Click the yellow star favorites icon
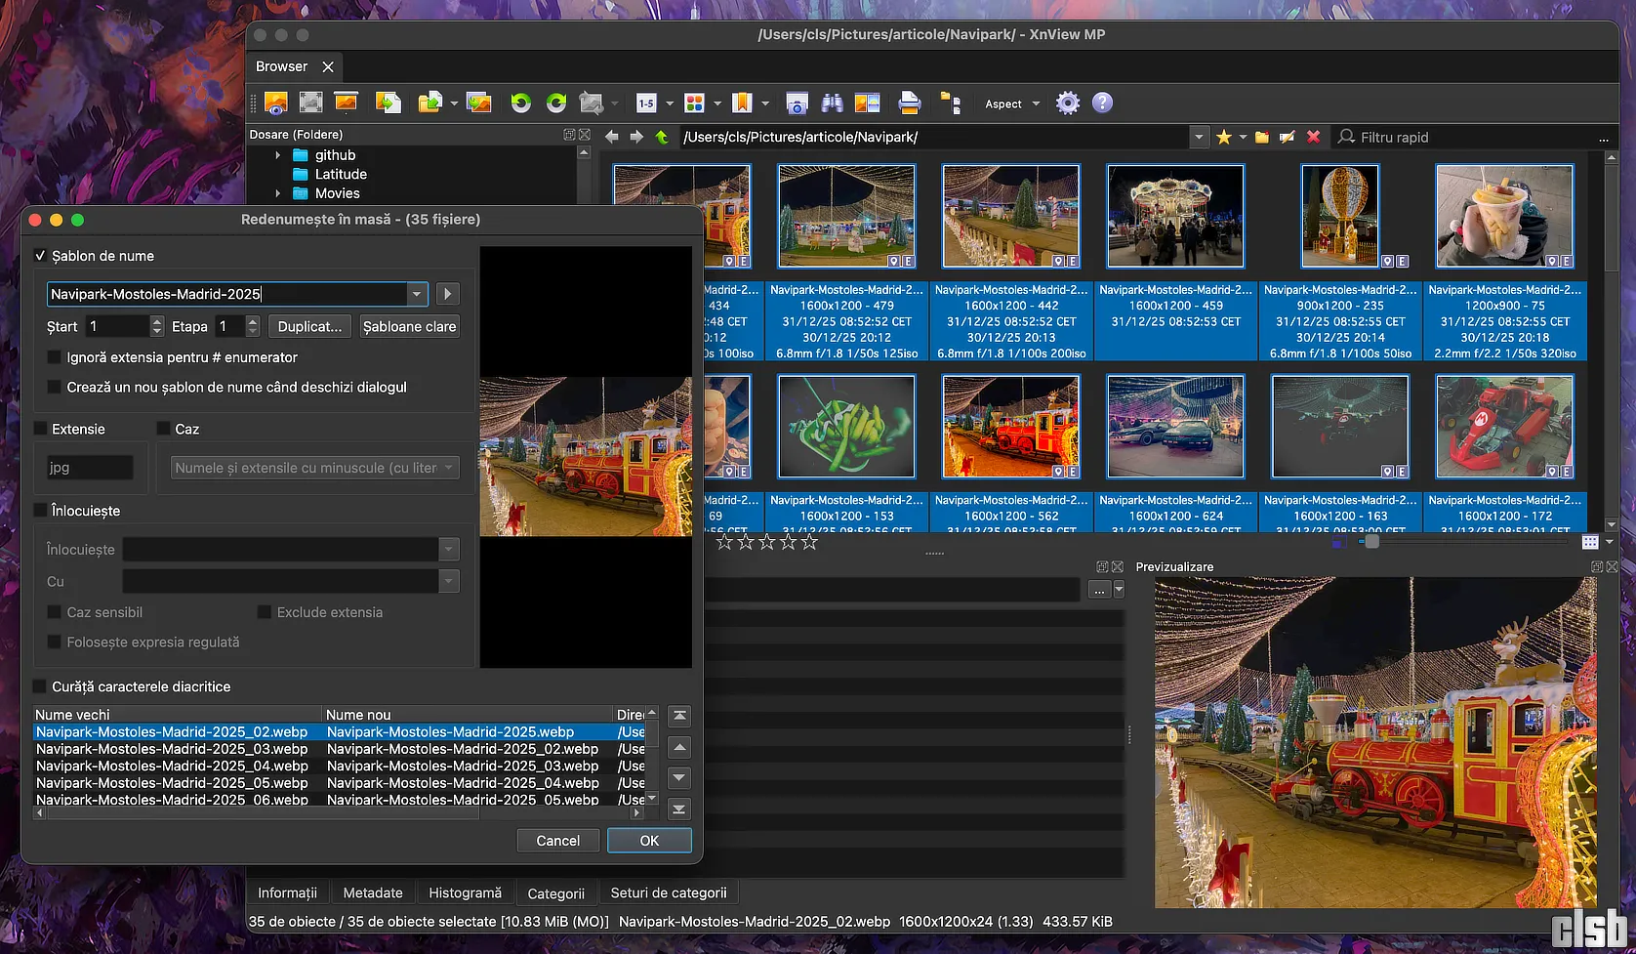 (x=1223, y=138)
